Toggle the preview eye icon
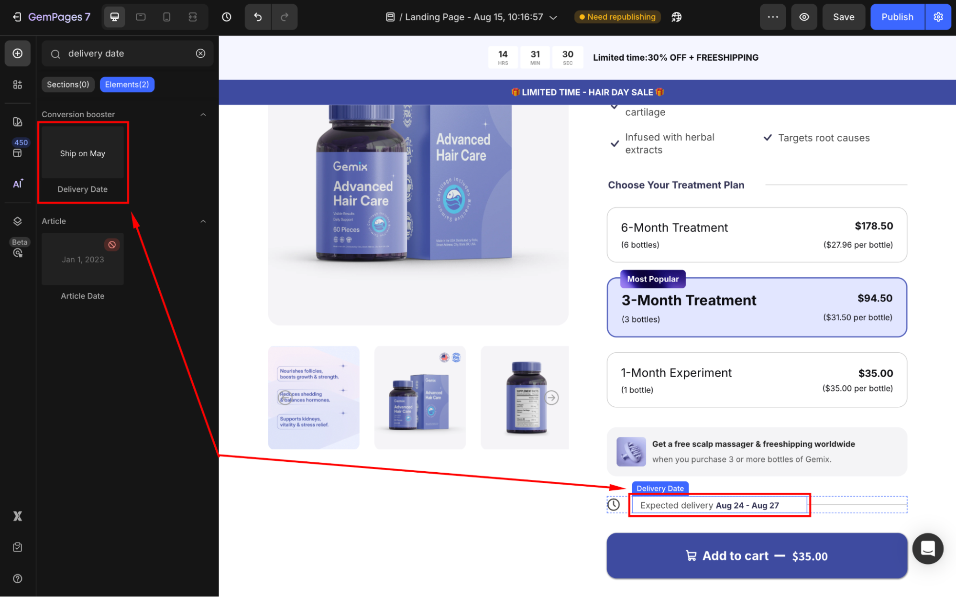Screen dimensions: 956x597 click(x=804, y=17)
